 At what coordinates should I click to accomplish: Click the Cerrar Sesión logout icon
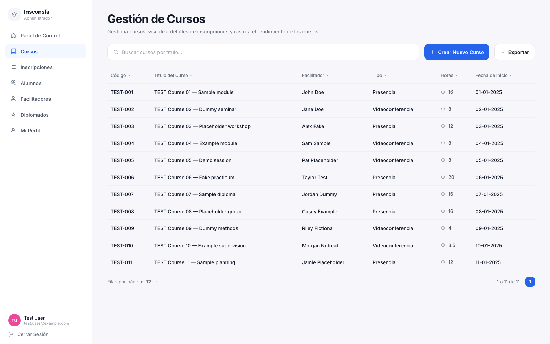pyautogui.click(x=11, y=334)
